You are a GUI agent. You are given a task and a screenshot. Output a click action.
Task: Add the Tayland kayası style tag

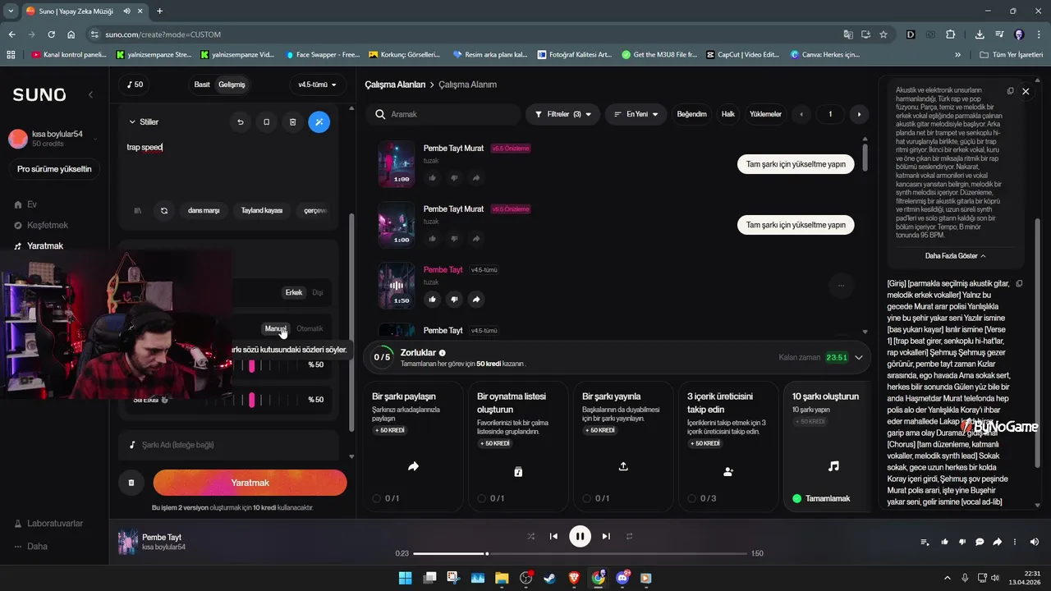click(262, 211)
